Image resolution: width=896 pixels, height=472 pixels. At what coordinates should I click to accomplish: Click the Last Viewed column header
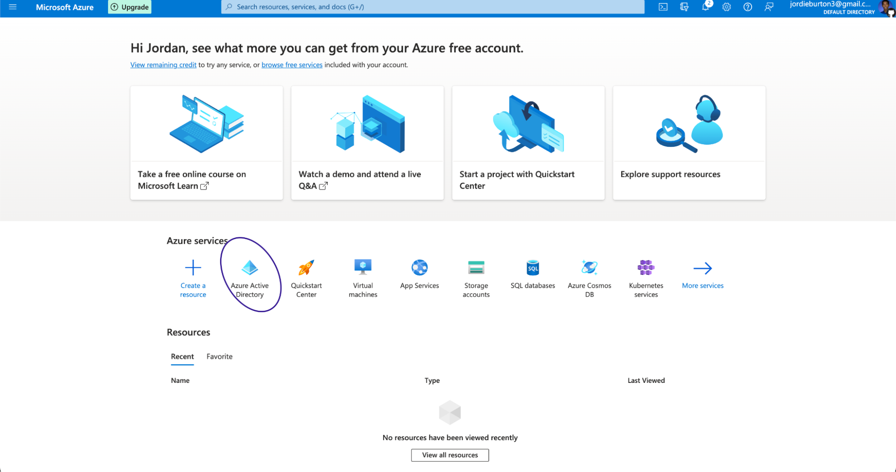point(646,381)
